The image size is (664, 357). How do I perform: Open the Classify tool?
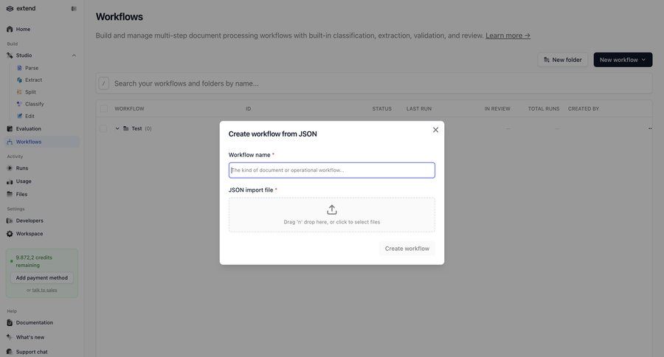click(x=34, y=104)
